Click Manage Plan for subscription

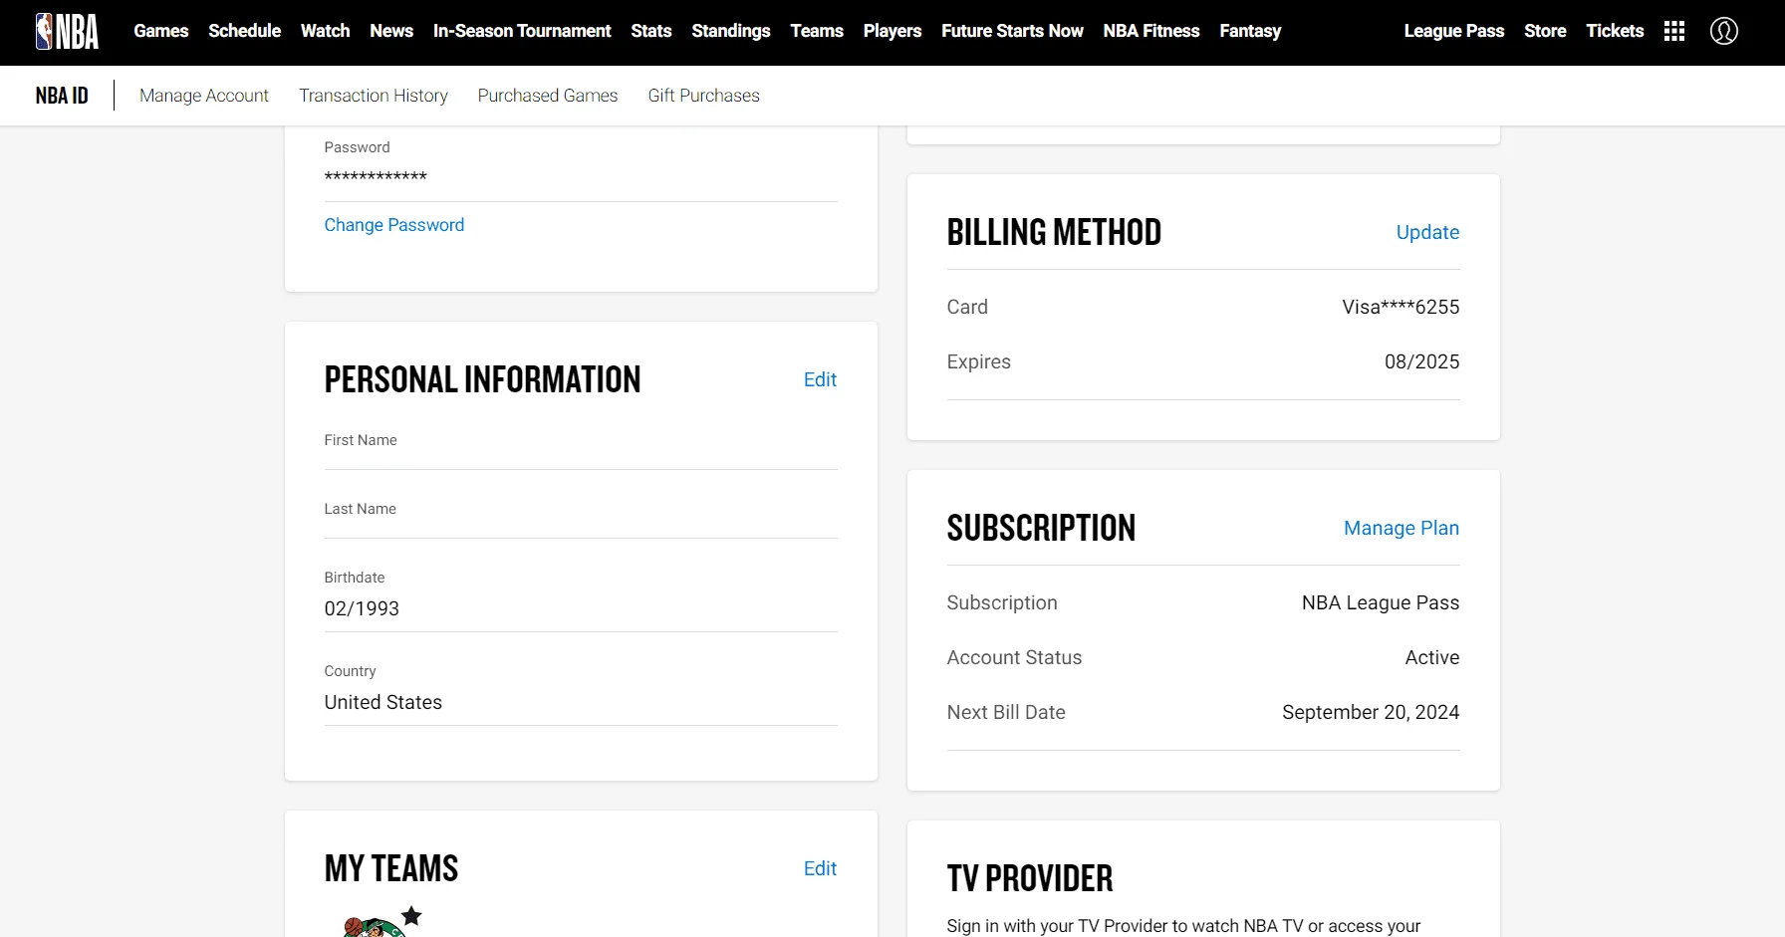[x=1402, y=528]
